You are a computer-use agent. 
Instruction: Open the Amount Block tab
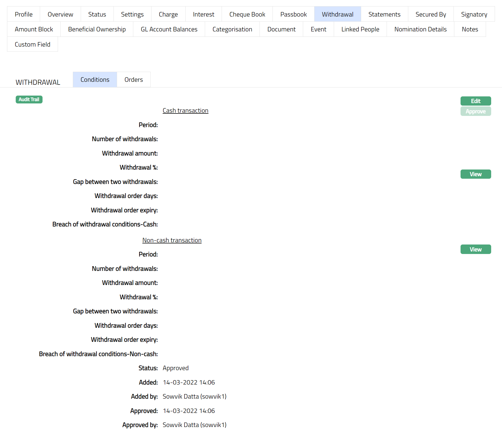[34, 29]
